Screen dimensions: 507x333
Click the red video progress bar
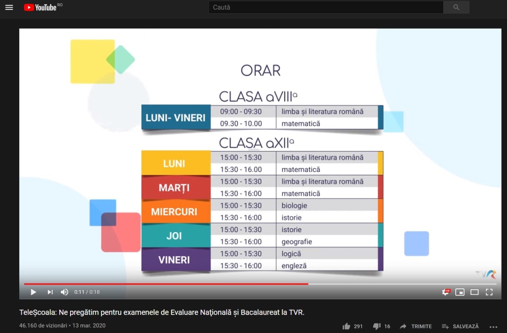coord(167,282)
